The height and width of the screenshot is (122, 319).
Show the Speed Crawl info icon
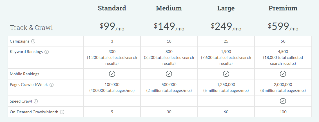point(36,101)
